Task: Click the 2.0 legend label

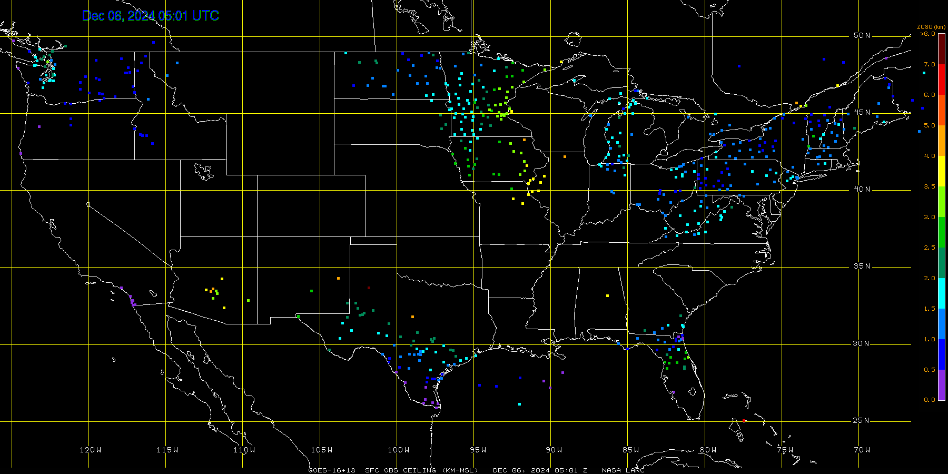Action: pos(930,278)
